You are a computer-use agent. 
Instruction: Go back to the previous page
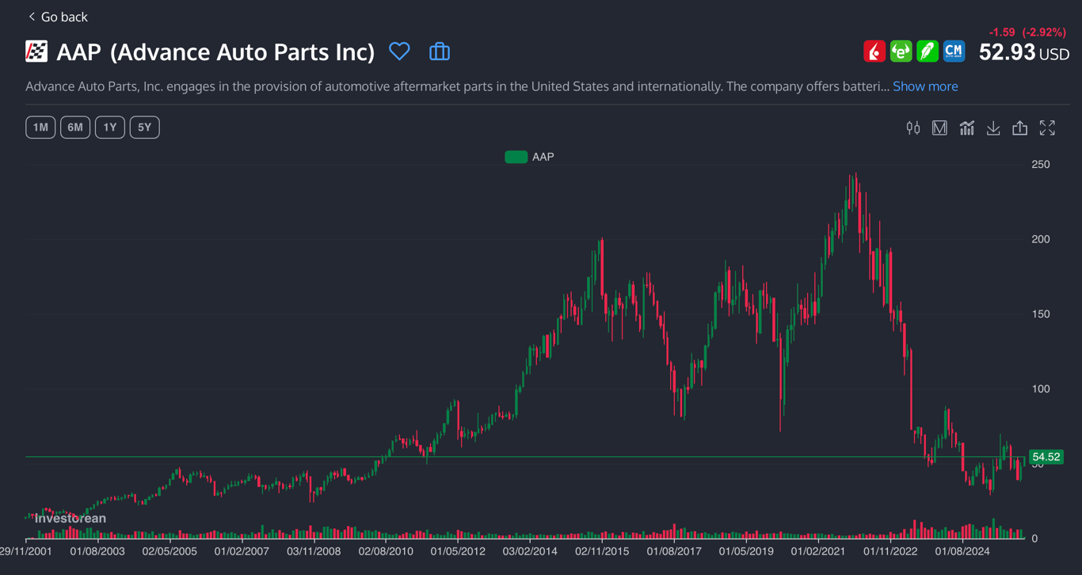(x=58, y=17)
